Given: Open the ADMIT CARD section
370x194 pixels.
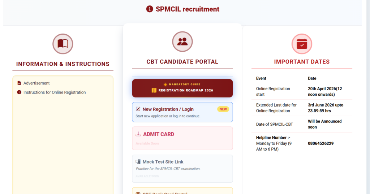Looking at the screenshot, I should pos(182,138).
